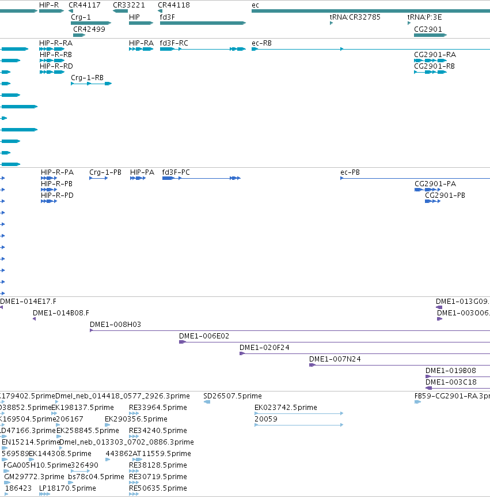The height and width of the screenshot is (497, 490).
Task: Select the CR44117 gene label
Action: tap(85, 5)
